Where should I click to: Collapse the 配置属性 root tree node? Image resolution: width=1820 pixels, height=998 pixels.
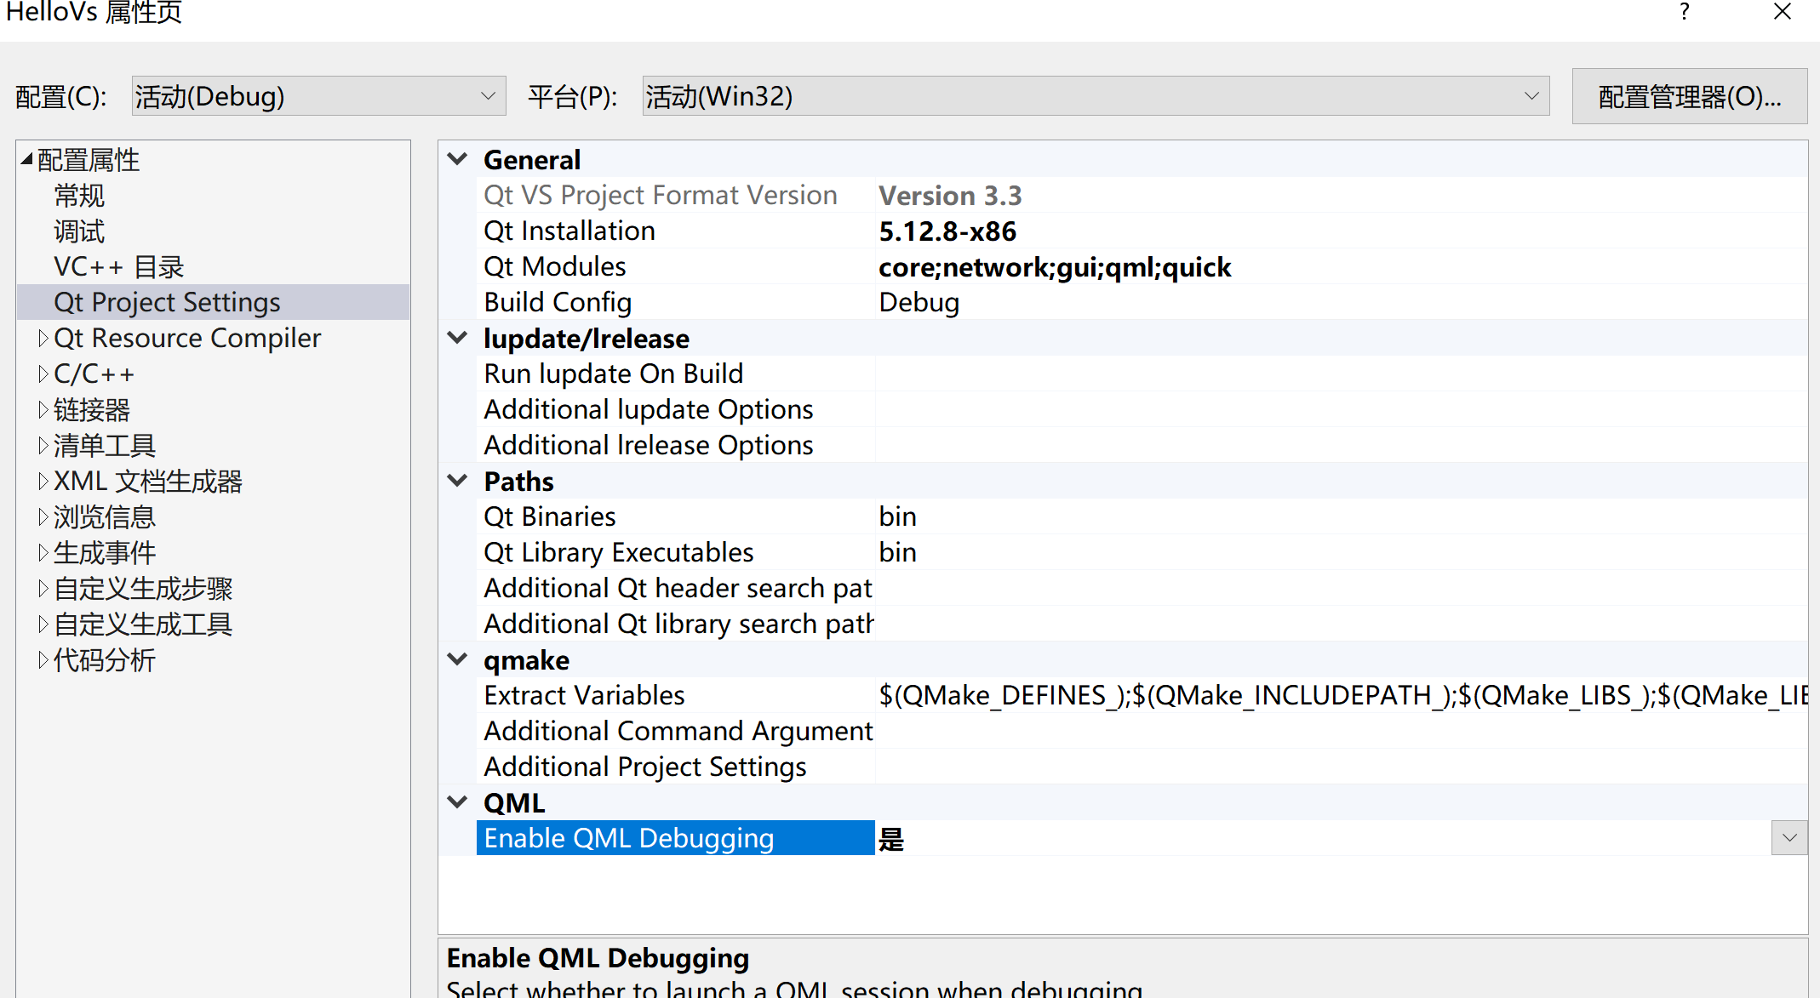click(26, 159)
